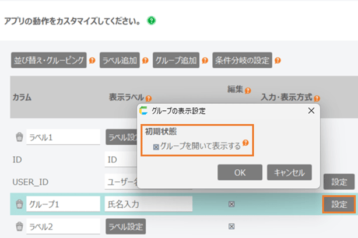Viewport: 358px width, 238px height.
Task: Show help for 編集 column header
Action: (x=248, y=90)
